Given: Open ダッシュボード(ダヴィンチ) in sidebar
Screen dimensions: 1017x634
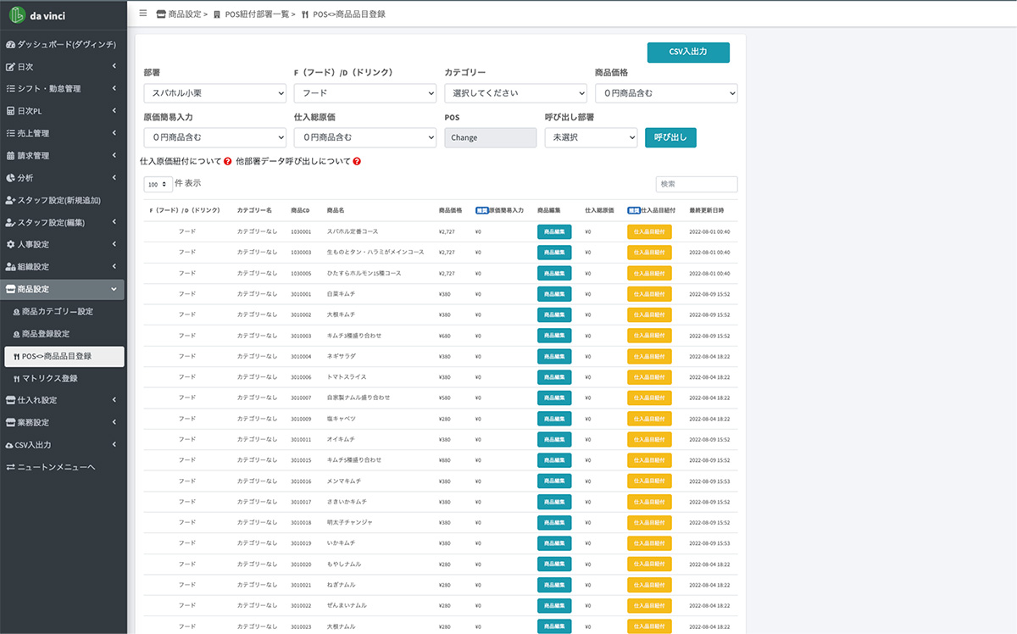Looking at the screenshot, I should [x=64, y=44].
